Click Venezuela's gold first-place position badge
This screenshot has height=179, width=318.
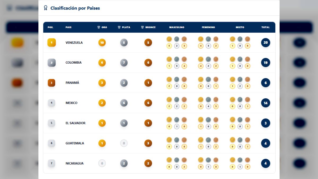51,42
